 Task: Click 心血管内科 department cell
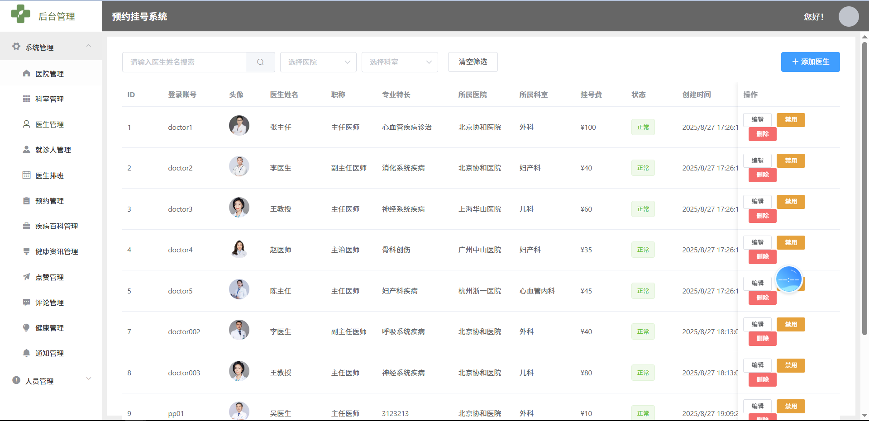[x=537, y=291]
